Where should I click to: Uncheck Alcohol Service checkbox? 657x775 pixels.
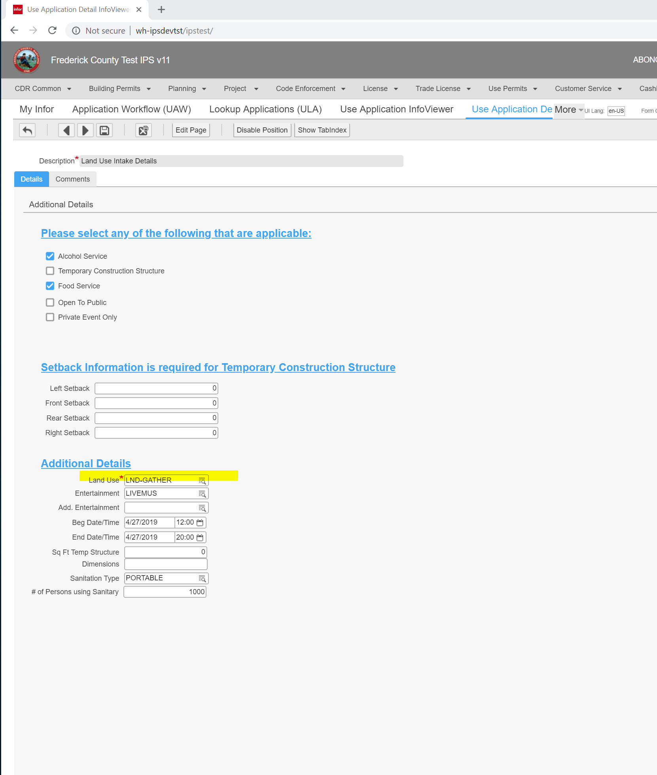[x=50, y=256]
